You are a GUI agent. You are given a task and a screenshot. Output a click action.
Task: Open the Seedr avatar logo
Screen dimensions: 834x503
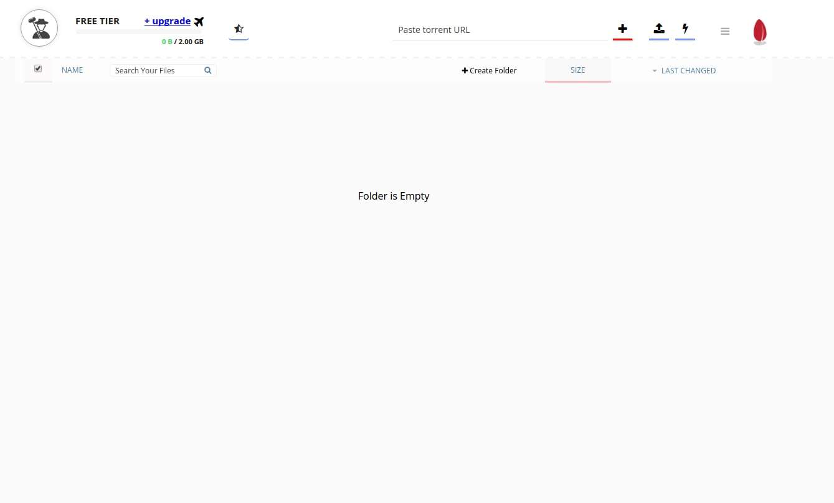click(x=39, y=29)
